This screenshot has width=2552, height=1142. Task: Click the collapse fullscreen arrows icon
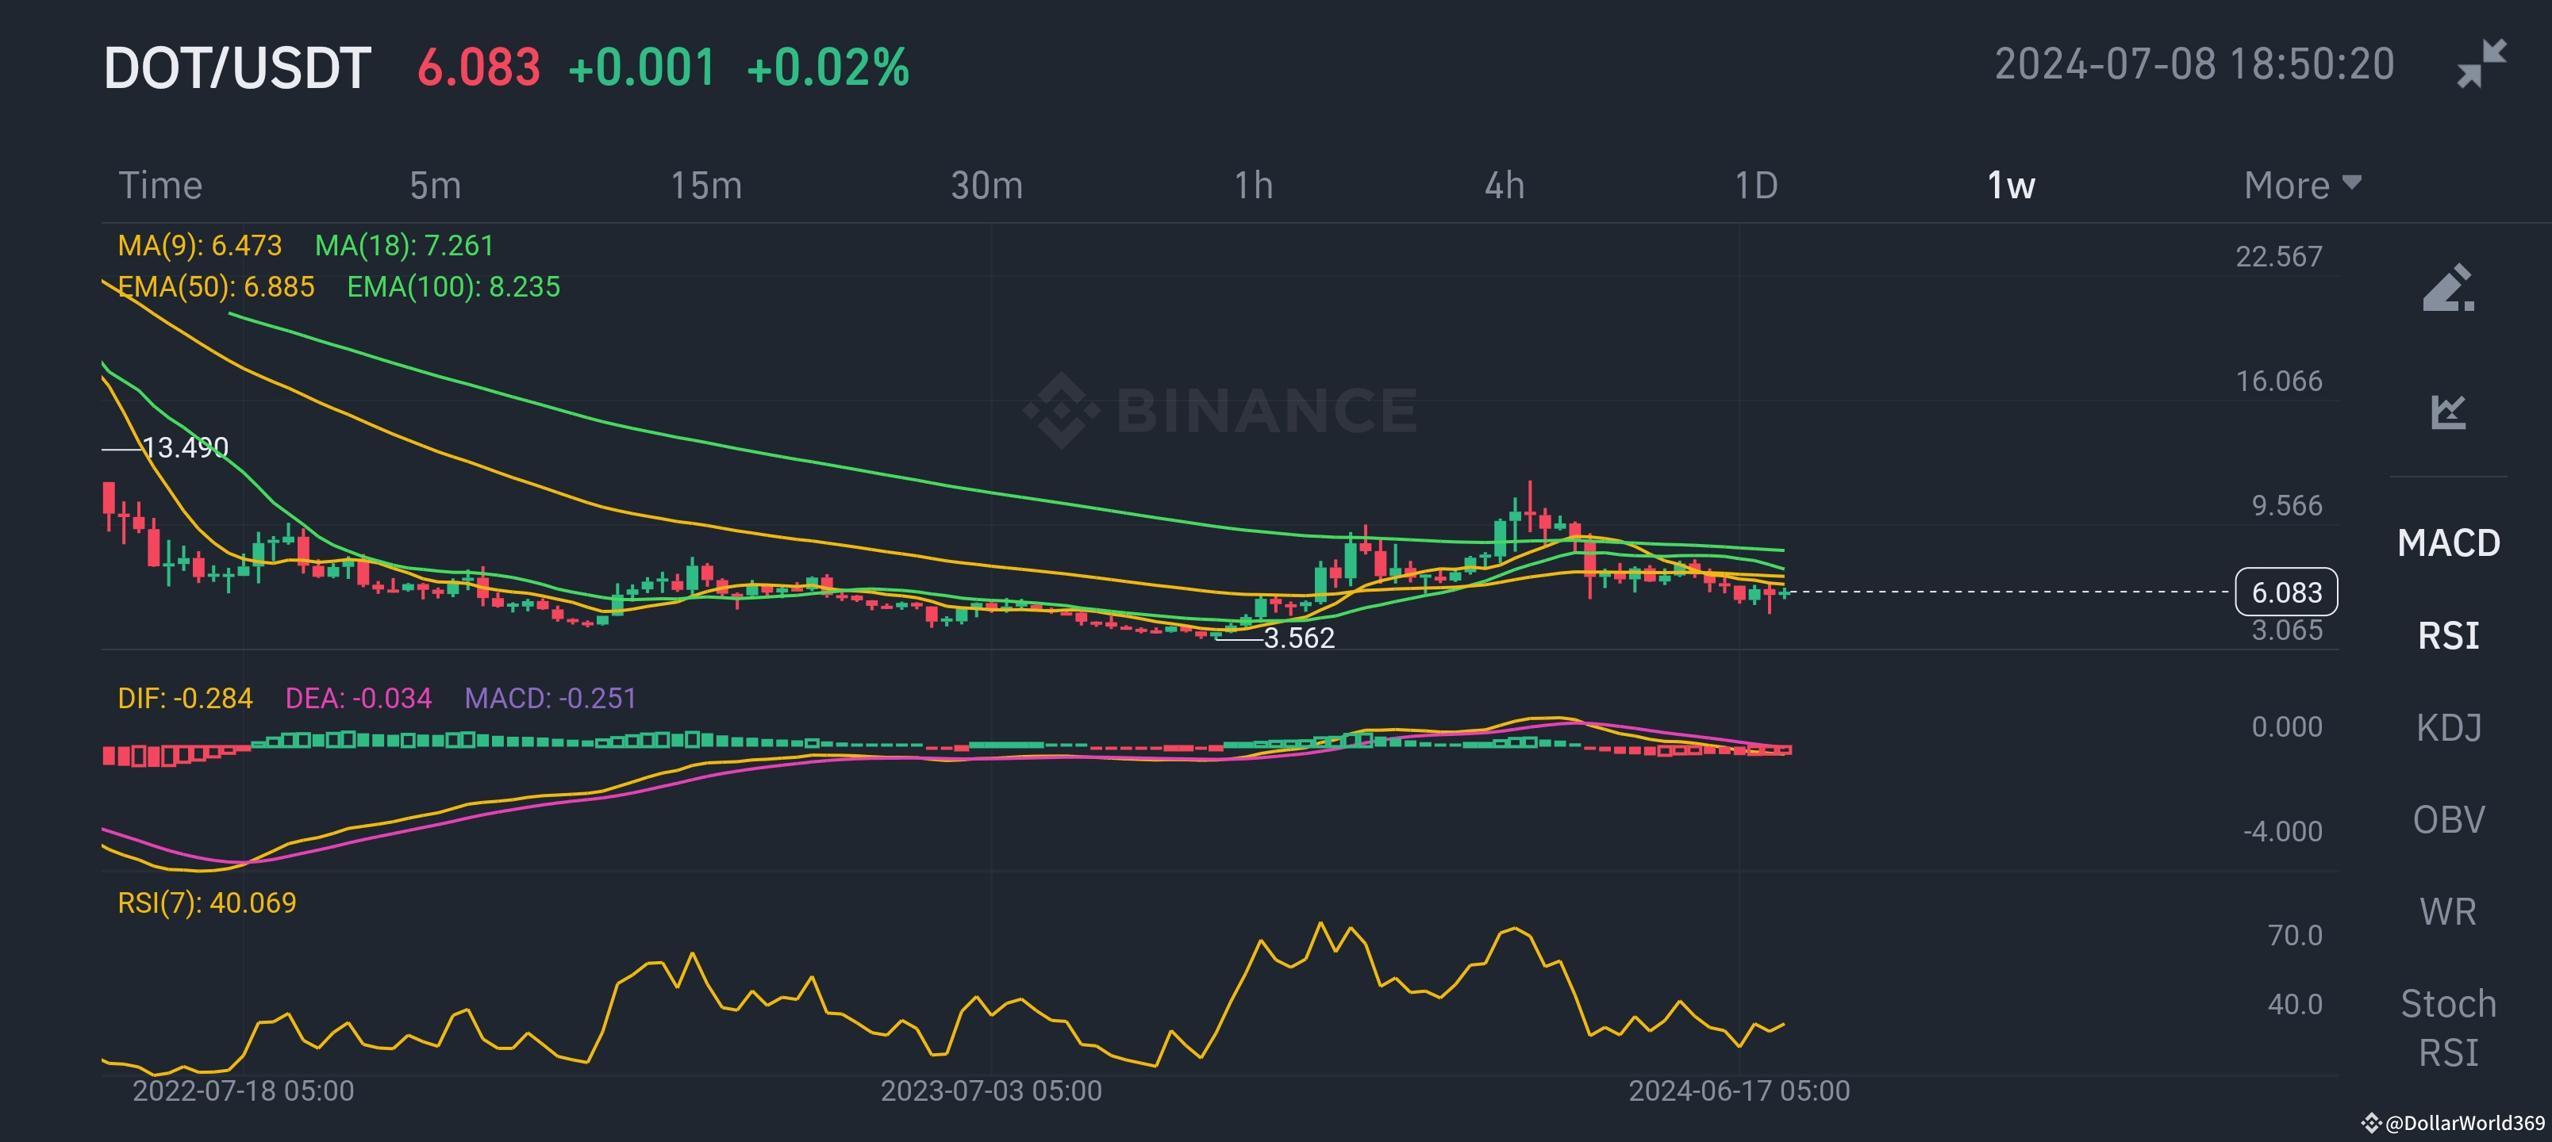point(2481,64)
